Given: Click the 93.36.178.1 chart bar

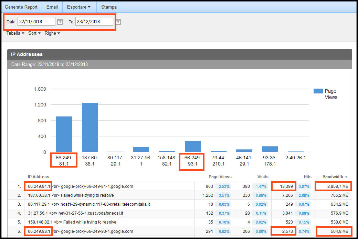Looking at the screenshot, I should pos(270,149).
